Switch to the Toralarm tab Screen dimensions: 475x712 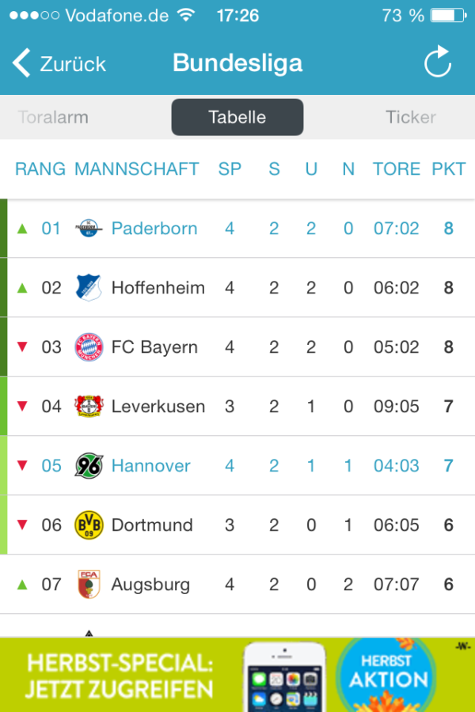[x=52, y=116]
